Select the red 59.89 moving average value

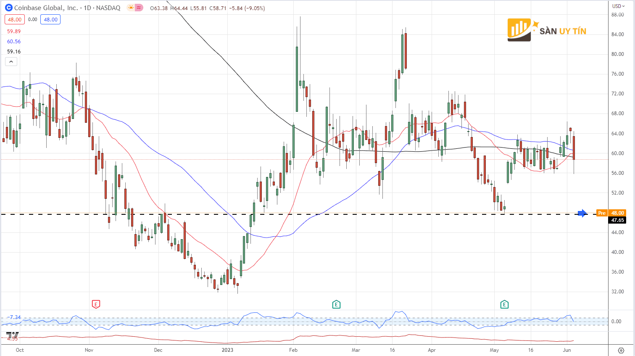14,32
